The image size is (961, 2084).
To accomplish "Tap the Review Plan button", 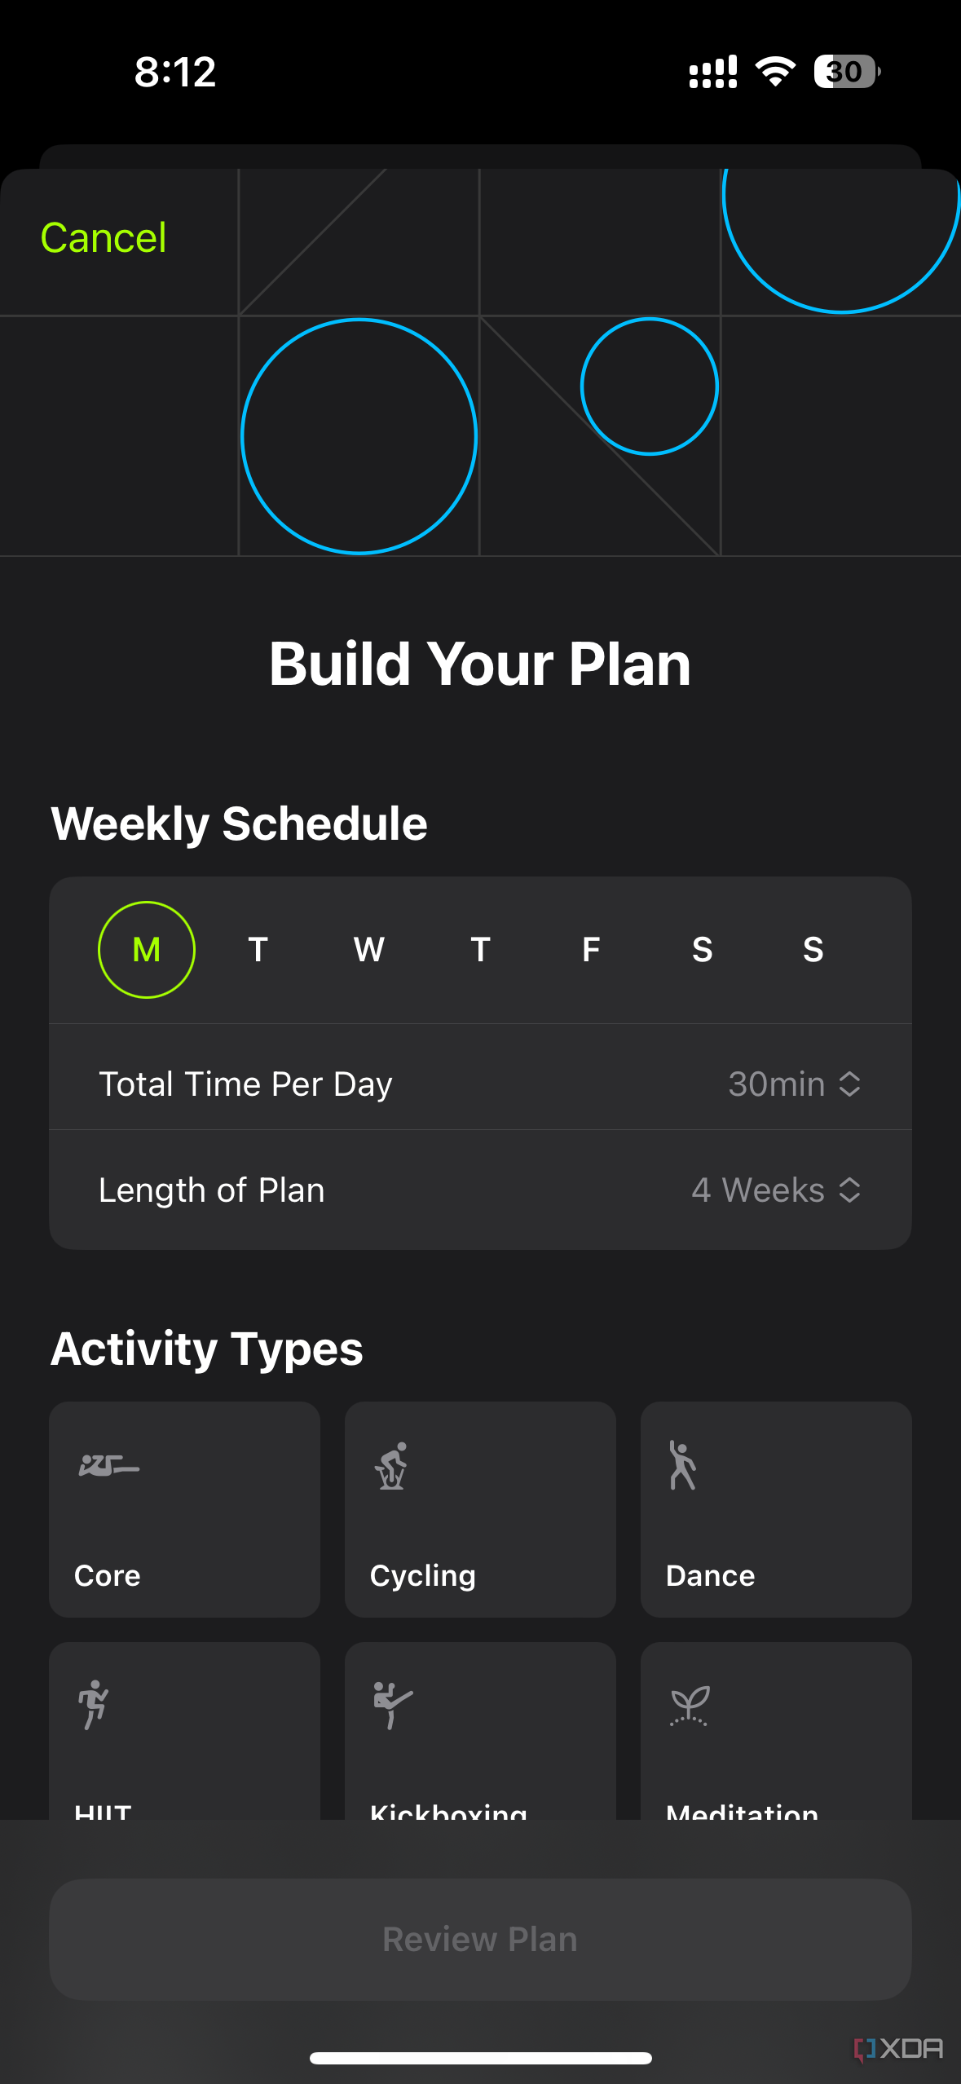I will 480,1940.
